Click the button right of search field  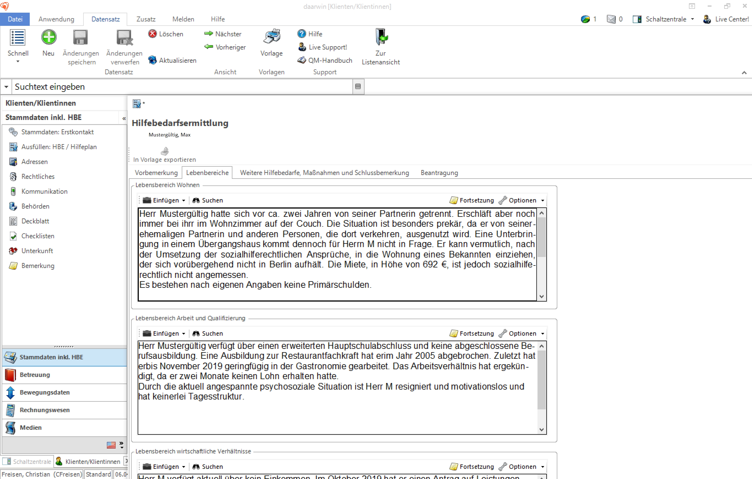(x=358, y=86)
